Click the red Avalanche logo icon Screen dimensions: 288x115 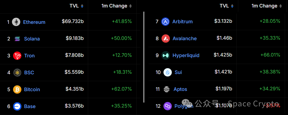click(x=165, y=39)
